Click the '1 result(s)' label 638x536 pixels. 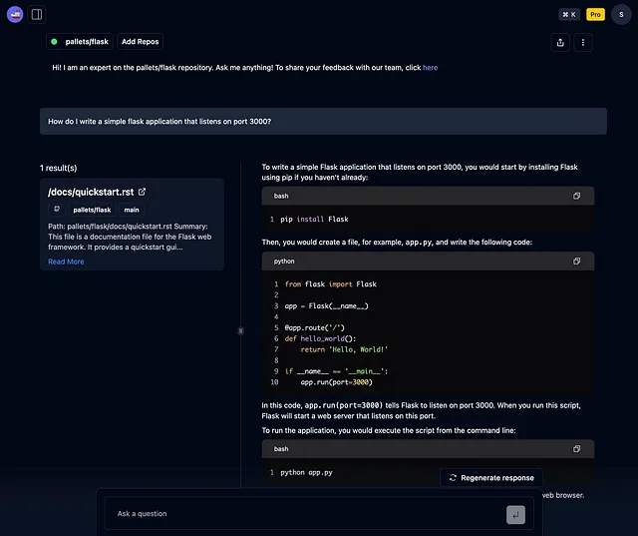tap(58, 168)
